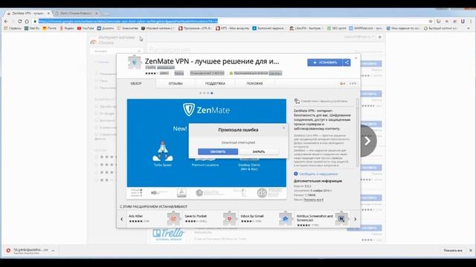The height and width of the screenshot is (267, 476).
Task: Bookmark this page with the star icon
Action: click(x=431, y=22)
